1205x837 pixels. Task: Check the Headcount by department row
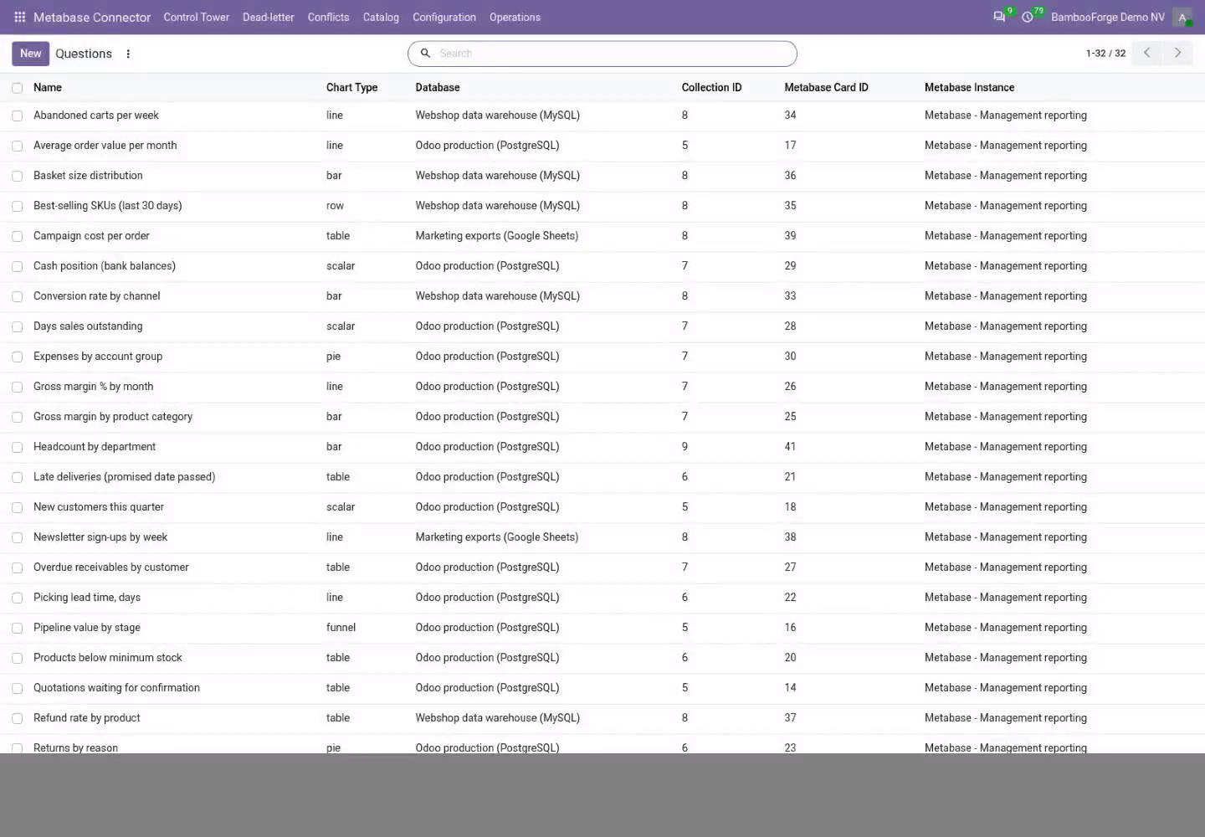17,447
